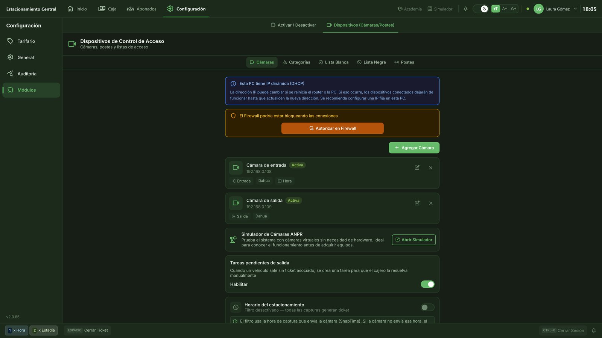Open the Academia link
Viewport: 602px width, 338px height.
point(409,9)
